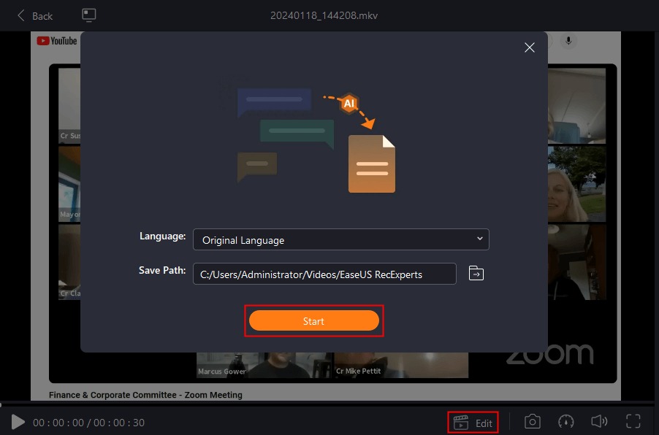Click the Save Path text field
Viewport: 659px width, 435px height.
tap(324, 274)
